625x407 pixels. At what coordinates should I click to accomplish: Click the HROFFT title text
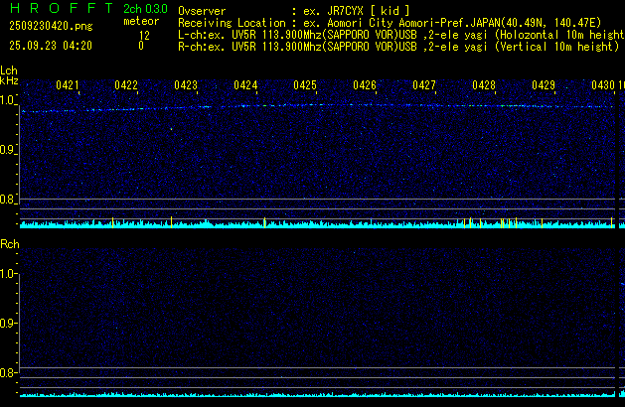[x=55, y=9]
